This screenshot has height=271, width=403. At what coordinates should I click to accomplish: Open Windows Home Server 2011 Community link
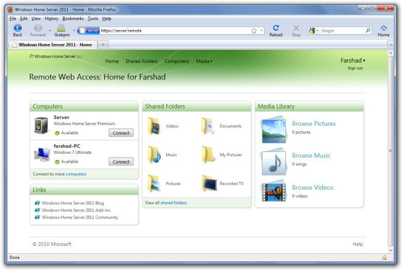coord(80,217)
